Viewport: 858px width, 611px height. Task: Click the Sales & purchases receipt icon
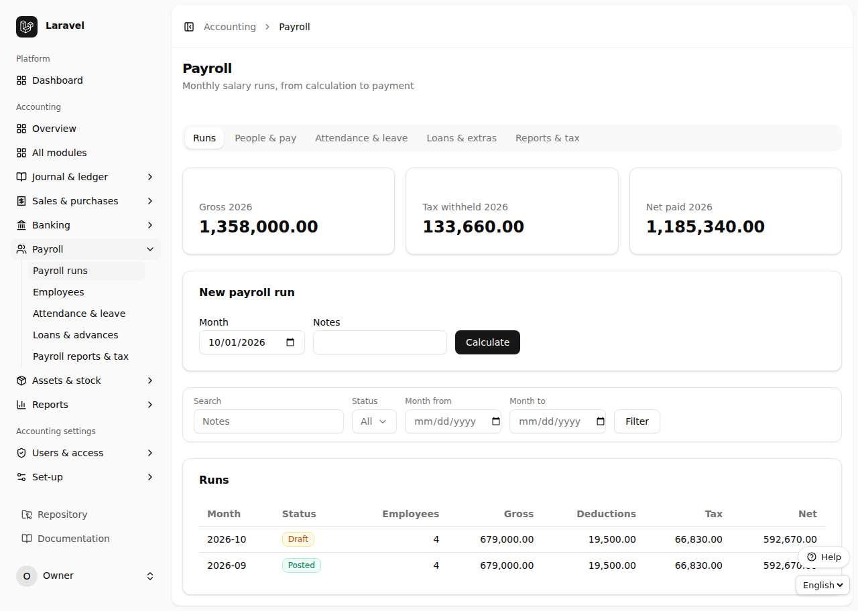[x=21, y=201]
